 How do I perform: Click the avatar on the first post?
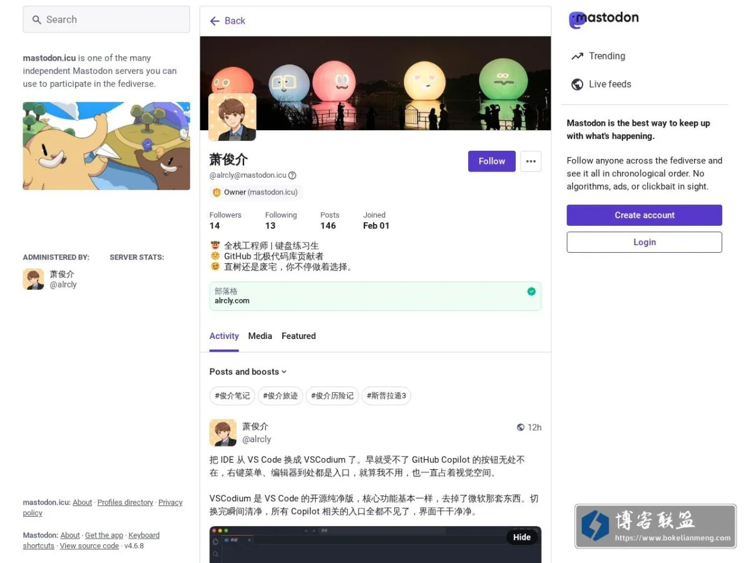(223, 433)
